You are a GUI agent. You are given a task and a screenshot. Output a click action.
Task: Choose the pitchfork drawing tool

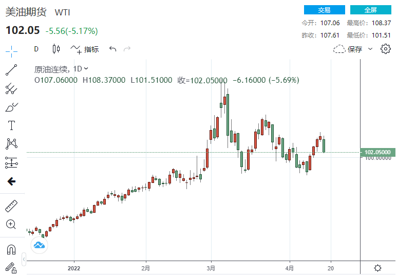11,89
